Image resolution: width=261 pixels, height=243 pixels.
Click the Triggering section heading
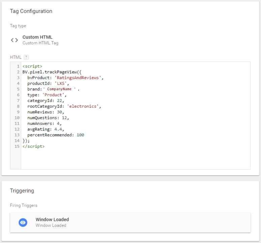coord(22,190)
